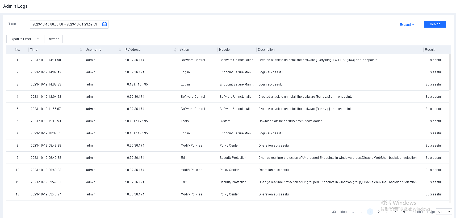This screenshot has height=218, width=456.
Task: Click the Refresh button
Action: (53, 39)
